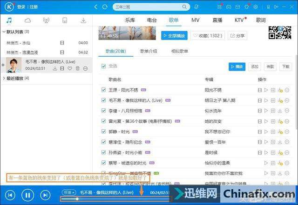This screenshot has height=205, width=298.
Task: Open the 歌单介绍 sub-tab
Action: 149,51
